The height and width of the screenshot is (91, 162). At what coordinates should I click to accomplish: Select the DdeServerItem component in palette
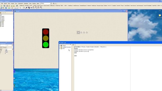click(x=41, y=8)
